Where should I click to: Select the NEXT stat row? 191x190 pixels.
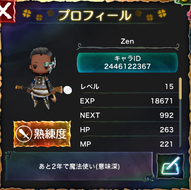tap(127, 115)
